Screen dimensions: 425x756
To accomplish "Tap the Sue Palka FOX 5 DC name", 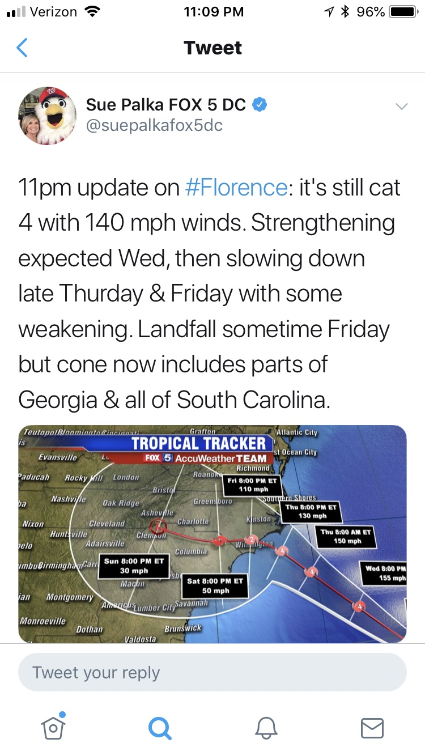I will click(x=165, y=105).
